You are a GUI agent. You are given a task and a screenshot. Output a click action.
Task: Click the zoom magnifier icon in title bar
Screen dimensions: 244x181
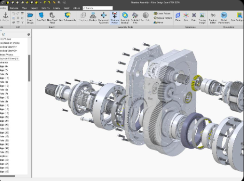(x=59, y=2)
